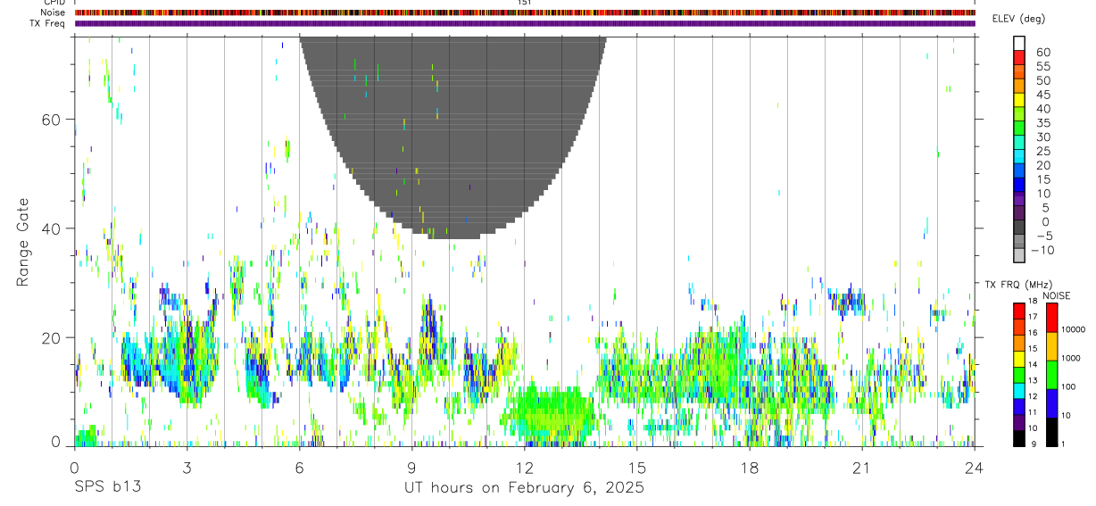Click the "55" label on ELEV colorbar
This screenshot has height=506, width=1096.
pos(1043,66)
